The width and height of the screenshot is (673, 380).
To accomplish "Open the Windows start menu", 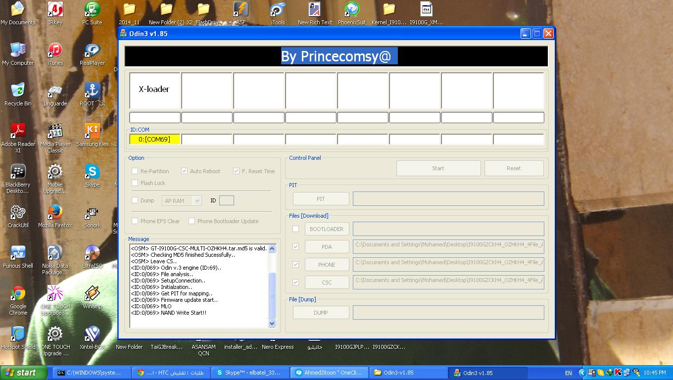I will (23, 373).
